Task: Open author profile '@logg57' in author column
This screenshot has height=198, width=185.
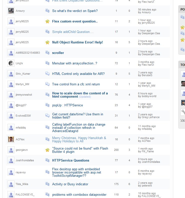Action: click(x=21, y=105)
